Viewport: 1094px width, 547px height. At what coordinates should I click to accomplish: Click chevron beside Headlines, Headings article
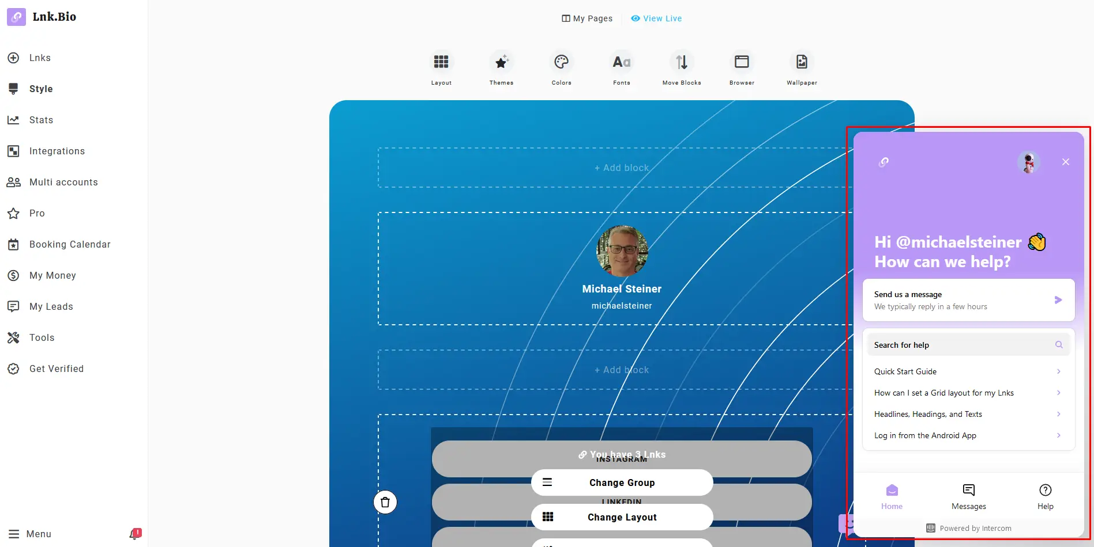pyautogui.click(x=1059, y=414)
